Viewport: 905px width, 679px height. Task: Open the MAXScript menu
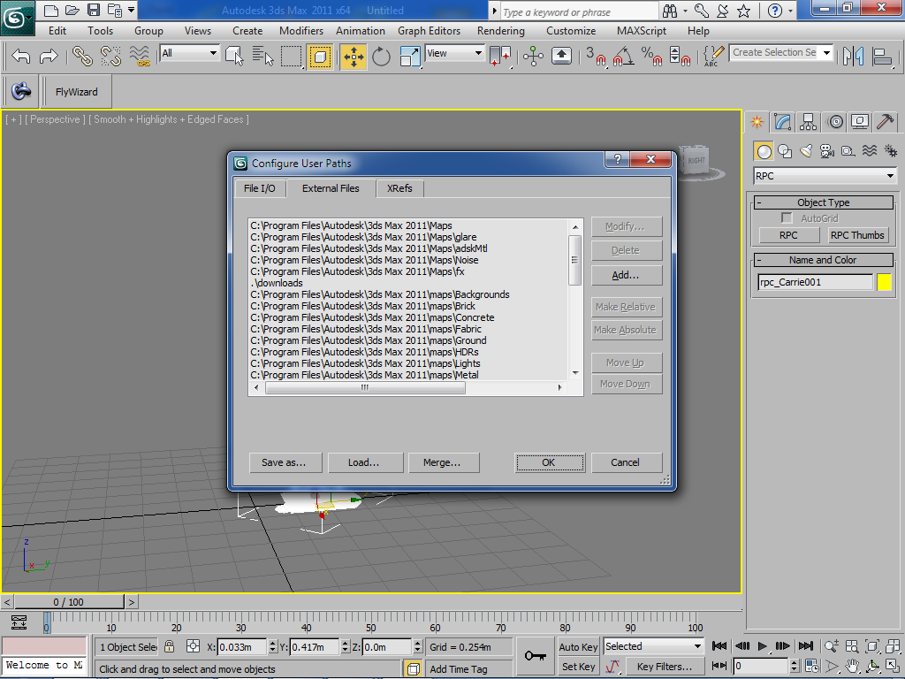(642, 31)
